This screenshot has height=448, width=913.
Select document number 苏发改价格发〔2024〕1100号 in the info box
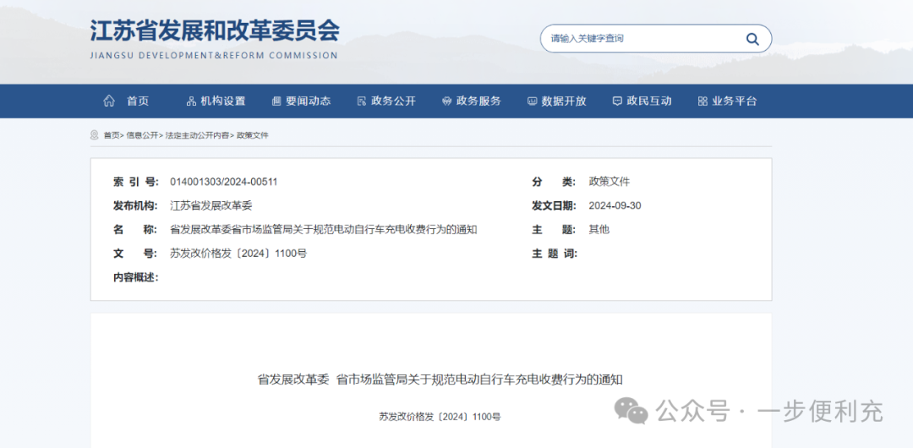tap(238, 254)
